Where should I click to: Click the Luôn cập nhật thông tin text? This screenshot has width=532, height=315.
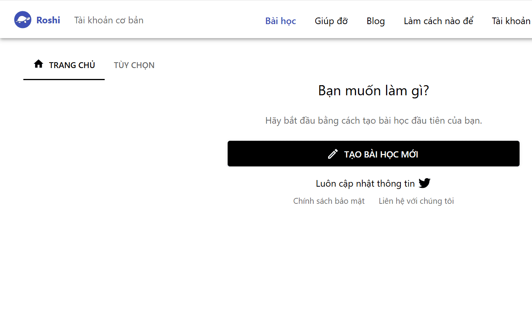(366, 183)
